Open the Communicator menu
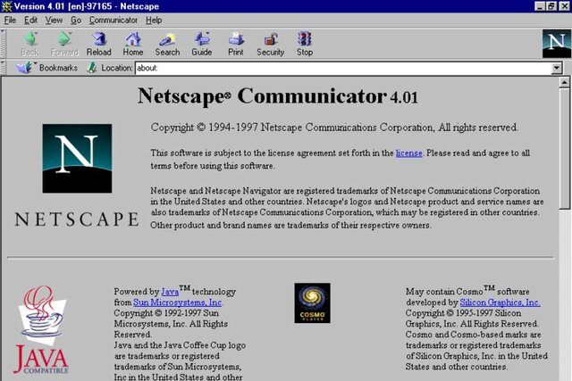Image resolution: width=572 pixels, height=381 pixels. (x=114, y=20)
